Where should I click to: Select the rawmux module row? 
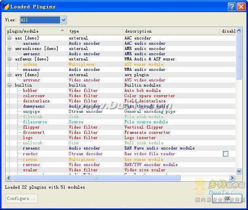[x=121, y=159]
